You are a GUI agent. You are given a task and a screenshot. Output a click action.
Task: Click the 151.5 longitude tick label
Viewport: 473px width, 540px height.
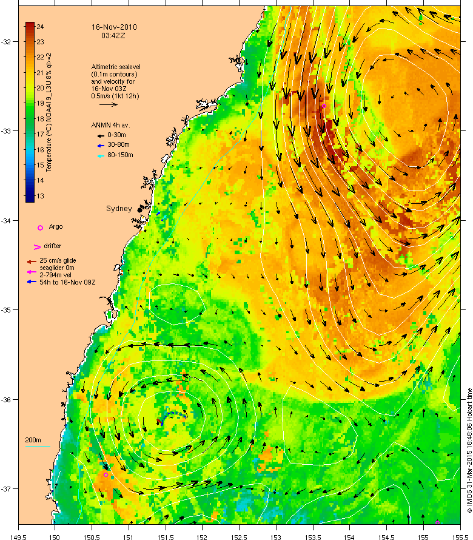[165, 537]
